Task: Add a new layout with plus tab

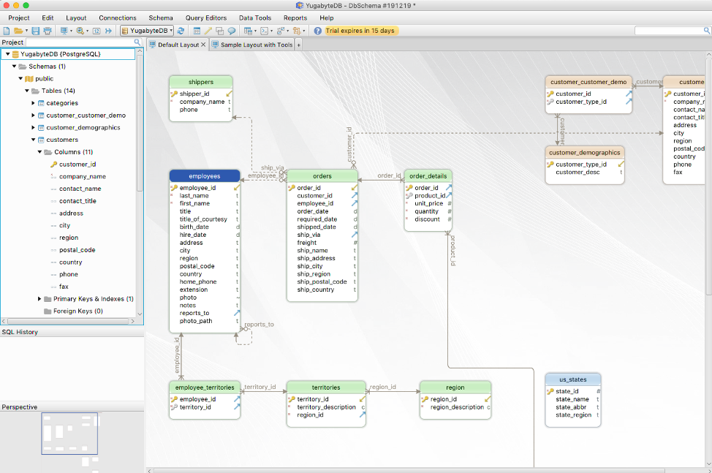Action: click(x=298, y=45)
